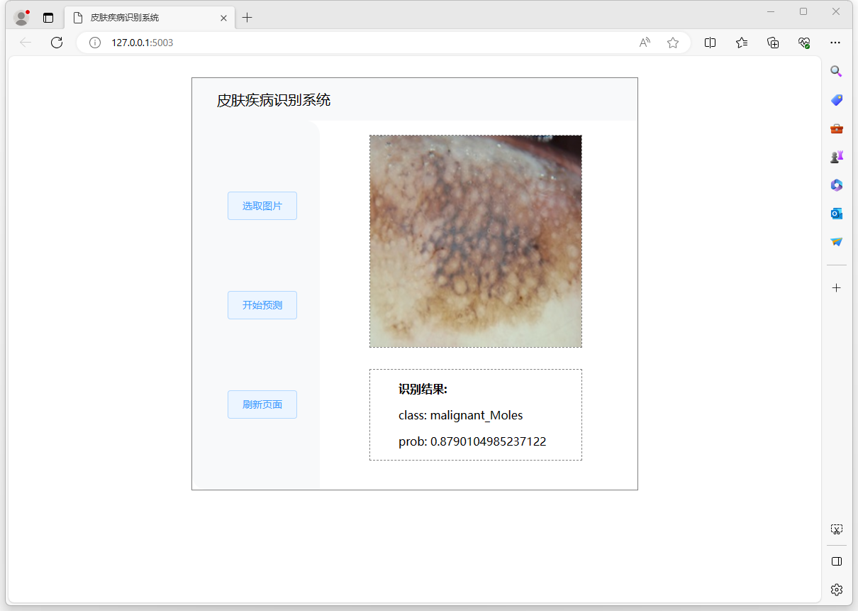Click the 选取图片 button
This screenshot has width=858, height=611.
pyautogui.click(x=262, y=206)
